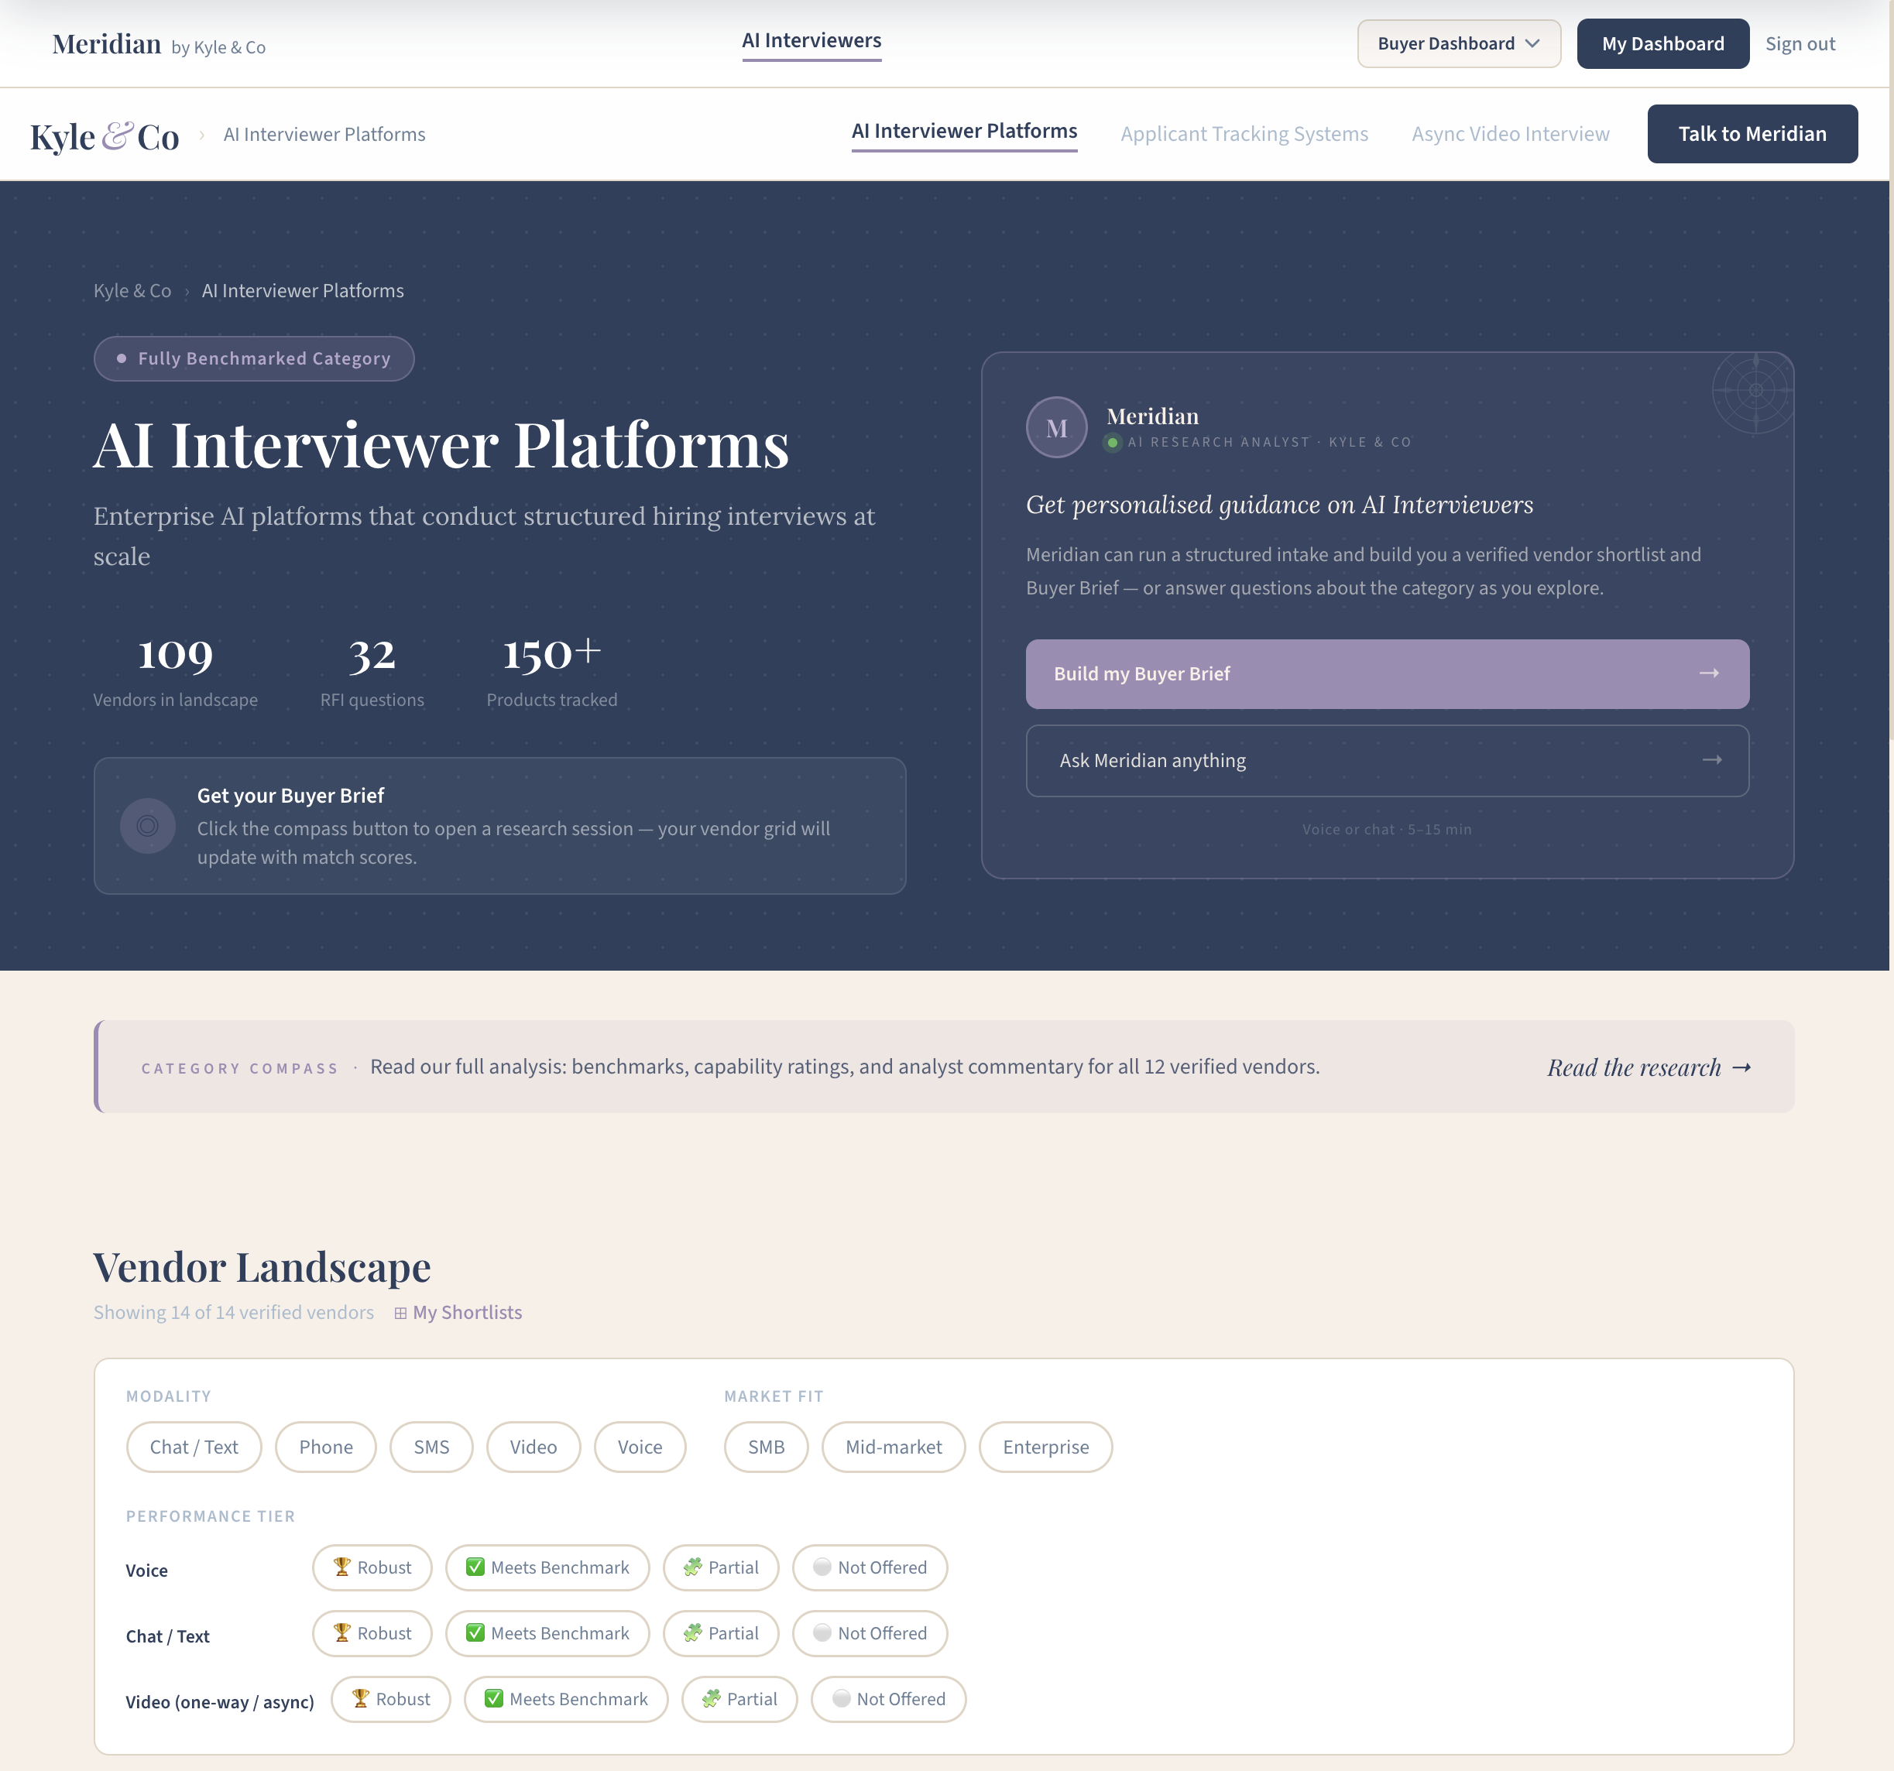Click the Kyle & Co logo
Viewport: 1894px width, 1771px height.
105,136
